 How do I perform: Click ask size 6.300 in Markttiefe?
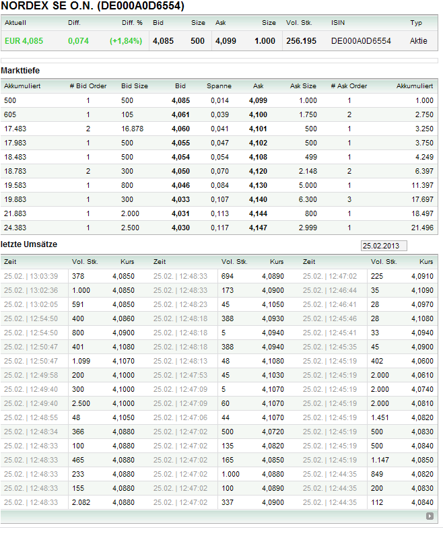[x=308, y=199]
